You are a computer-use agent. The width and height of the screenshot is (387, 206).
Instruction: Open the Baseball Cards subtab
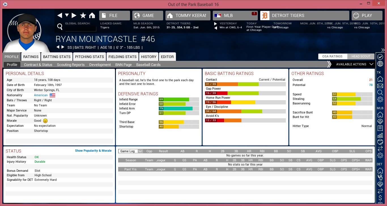click(x=148, y=65)
